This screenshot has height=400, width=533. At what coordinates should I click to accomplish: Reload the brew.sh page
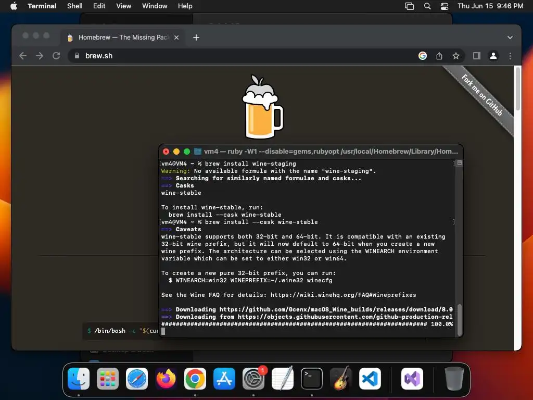click(56, 56)
